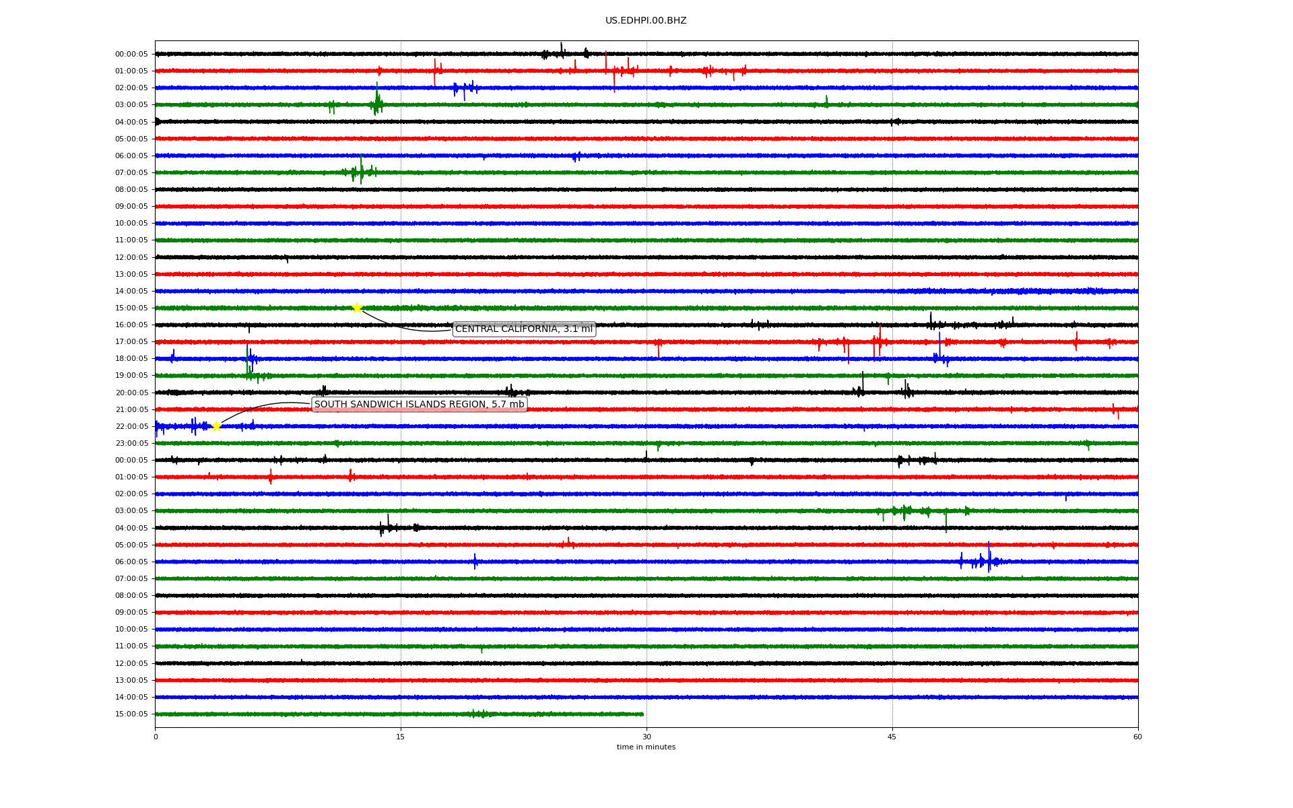Click the x-axis label time in minutes
The width and height of the screenshot is (1293, 808).
click(646, 747)
